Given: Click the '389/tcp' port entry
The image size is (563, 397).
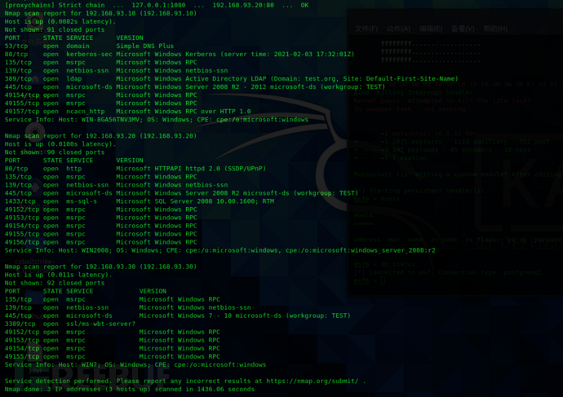Looking at the screenshot, I should [x=18, y=78].
